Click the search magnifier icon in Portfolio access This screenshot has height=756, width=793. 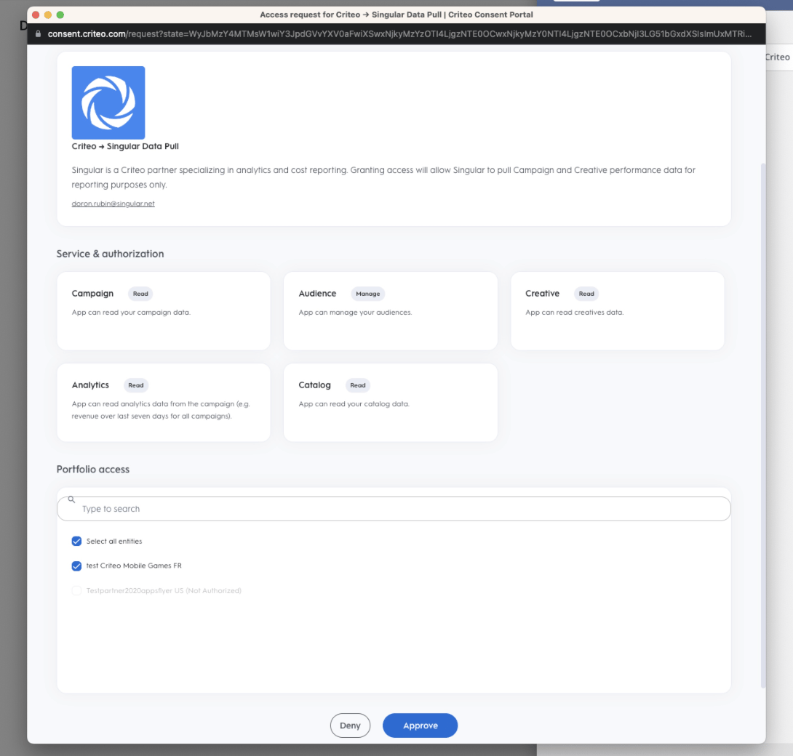[71, 499]
